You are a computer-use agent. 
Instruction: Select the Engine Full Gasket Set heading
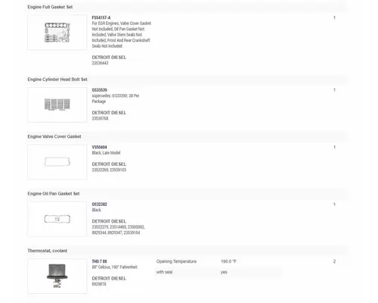point(50,7)
